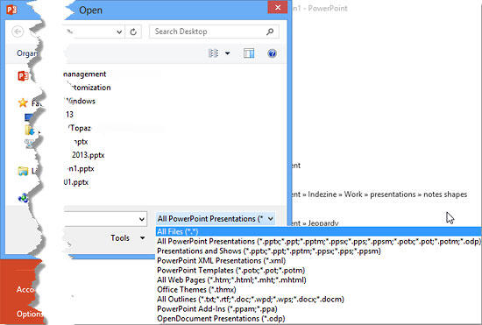
Task: Select All PowerPoint Presentations filter option
Action: tap(318, 242)
